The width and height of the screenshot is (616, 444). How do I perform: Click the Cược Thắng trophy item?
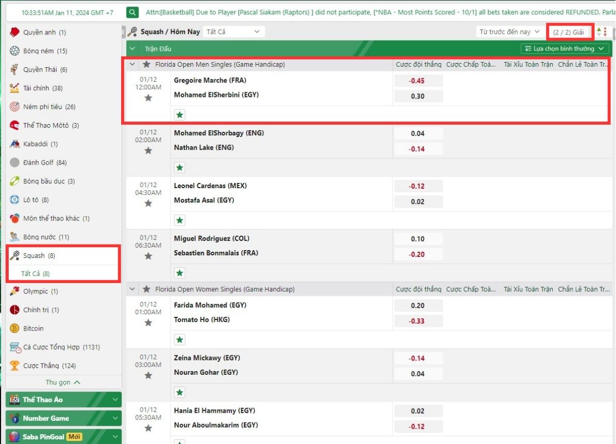pyautogui.click(x=42, y=366)
